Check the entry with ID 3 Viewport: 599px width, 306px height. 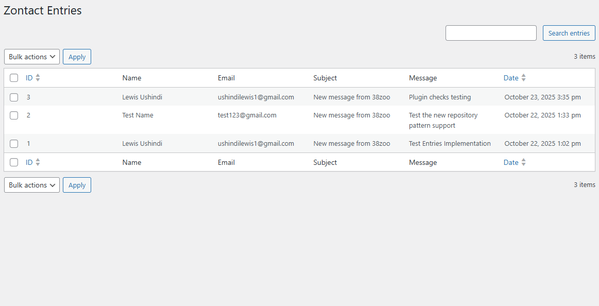coord(14,97)
